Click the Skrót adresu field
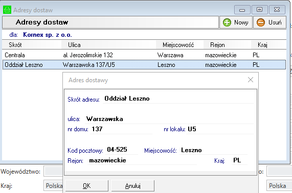The image size is (292, 193). [178, 99]
